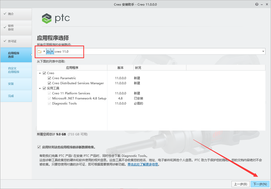Uncheck Creo Distributed Services Manager

point(49,83)
